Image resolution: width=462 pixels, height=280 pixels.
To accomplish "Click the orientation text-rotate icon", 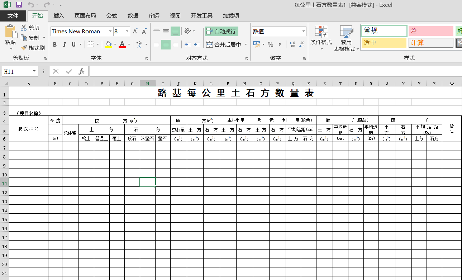I will coord(188,31).
